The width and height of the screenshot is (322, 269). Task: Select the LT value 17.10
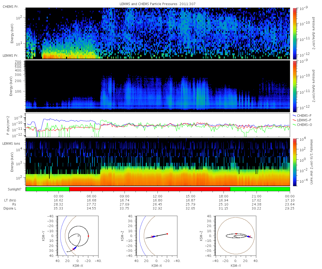(x=290, y=200)
